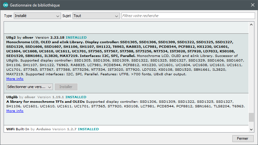This screenshot has height=145, width=258.
Task: Click the vertical scrollbar thumb
Action: (x=251, y=117)
